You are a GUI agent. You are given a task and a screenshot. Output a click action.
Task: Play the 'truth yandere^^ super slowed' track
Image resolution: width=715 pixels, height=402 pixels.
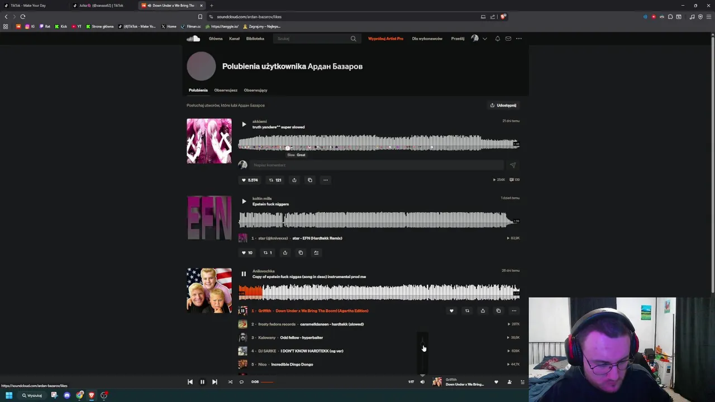coord(244,124)
